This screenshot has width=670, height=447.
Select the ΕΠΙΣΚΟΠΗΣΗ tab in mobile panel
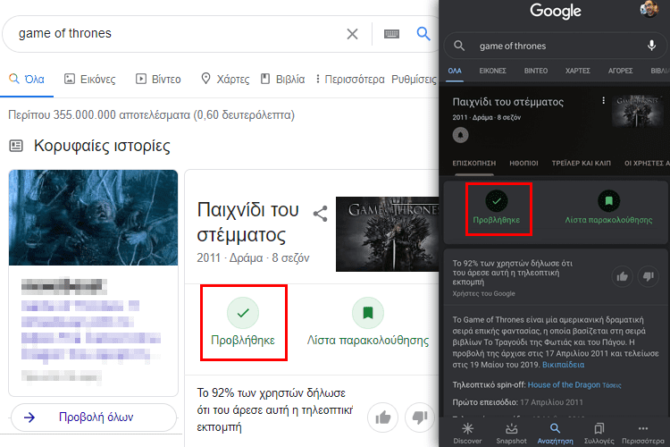[x=474, y=164]
